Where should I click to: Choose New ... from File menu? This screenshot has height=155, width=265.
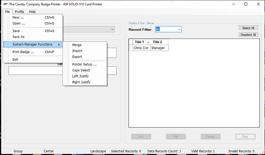33,17
